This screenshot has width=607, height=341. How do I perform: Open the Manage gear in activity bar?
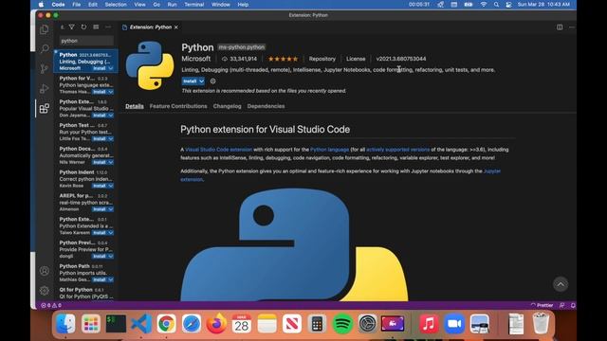pos(45,291)
